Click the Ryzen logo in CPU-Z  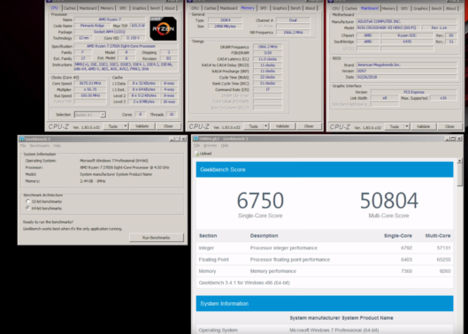[x=163, y=28]
